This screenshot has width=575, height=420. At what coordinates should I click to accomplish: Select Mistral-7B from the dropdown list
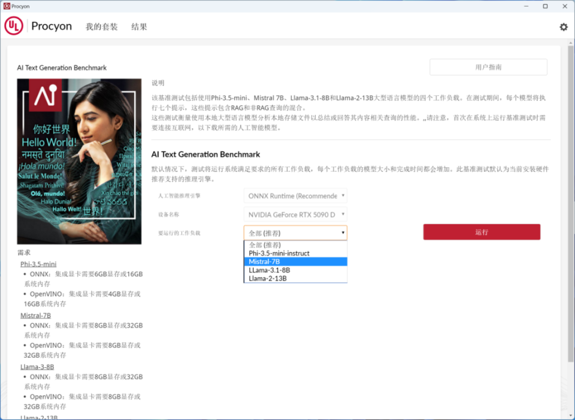click(295, 262)
